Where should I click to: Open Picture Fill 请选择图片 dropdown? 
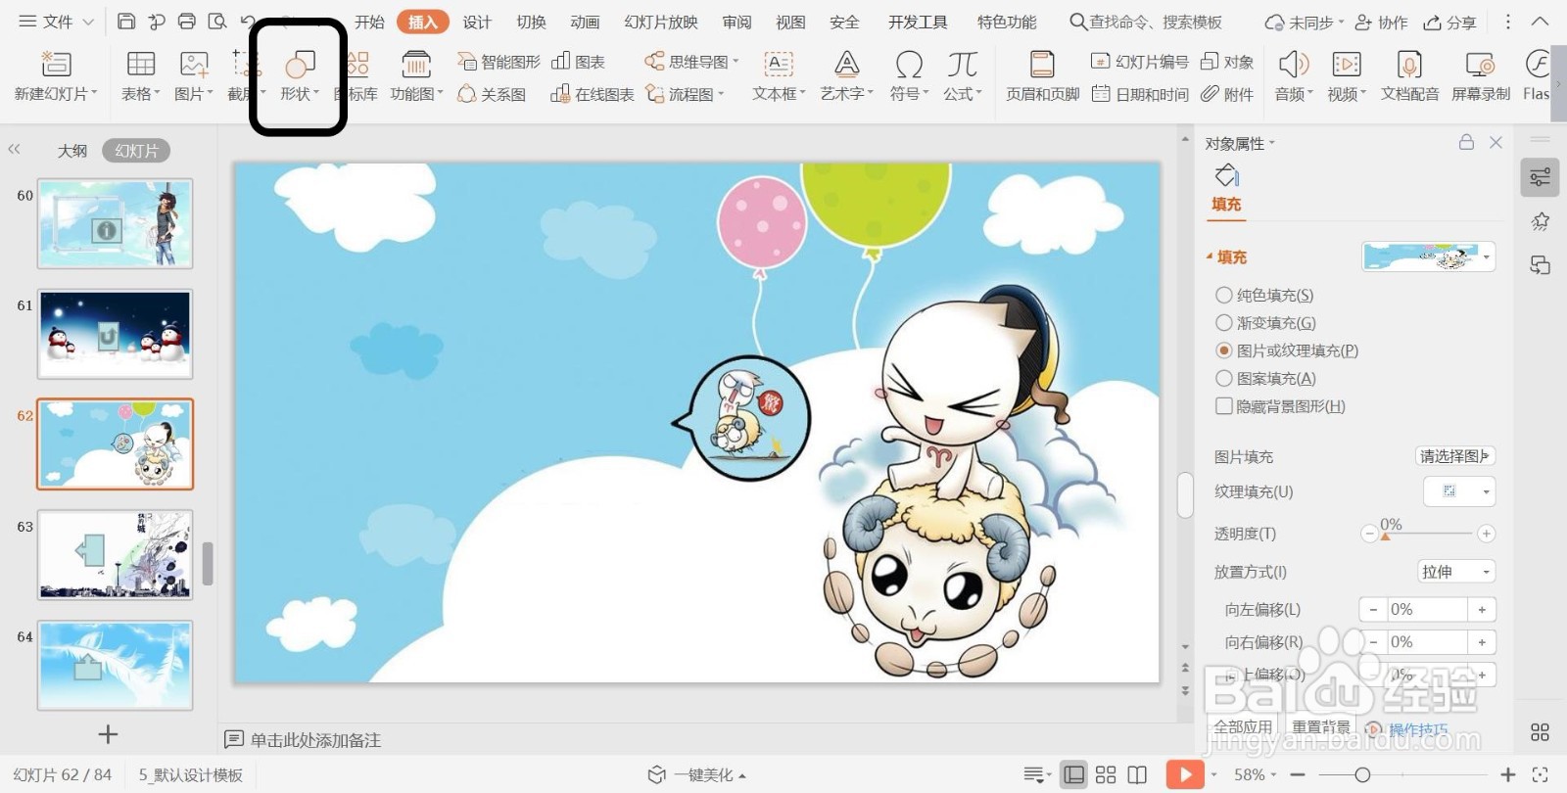(1454, 456)
